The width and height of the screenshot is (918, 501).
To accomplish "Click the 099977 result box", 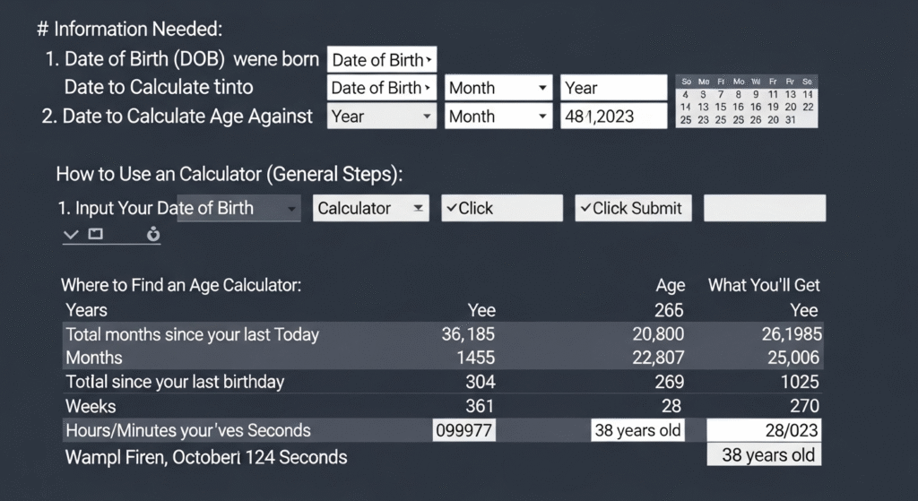I will point(463,430).
